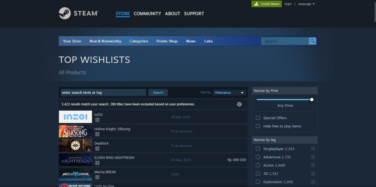376x187 pixels.
Task: Click the 30 May, 2025 release date
Action: tap(181, 160)
